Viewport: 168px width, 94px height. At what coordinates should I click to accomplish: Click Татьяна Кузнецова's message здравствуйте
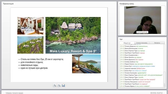click(133, 73)
